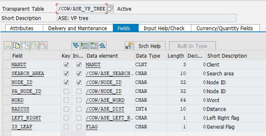Click the Length column header
The image size is (266, 136).
177,56
